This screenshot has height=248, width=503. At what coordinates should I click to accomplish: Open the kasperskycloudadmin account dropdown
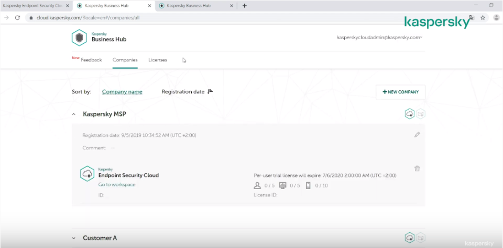[x=379, y=38]
